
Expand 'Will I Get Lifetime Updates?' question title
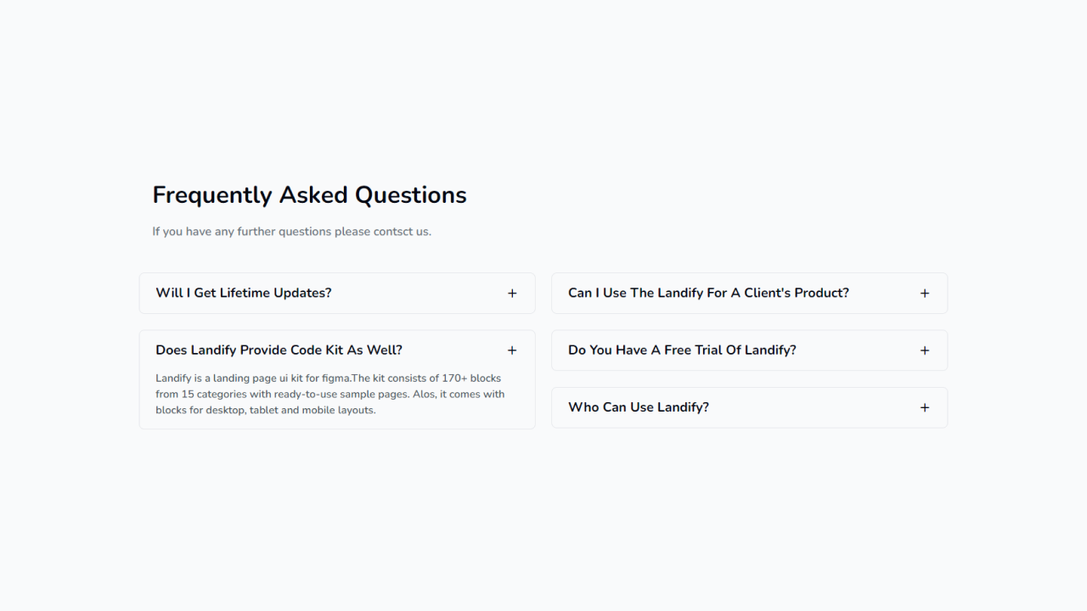coord(244,293)
